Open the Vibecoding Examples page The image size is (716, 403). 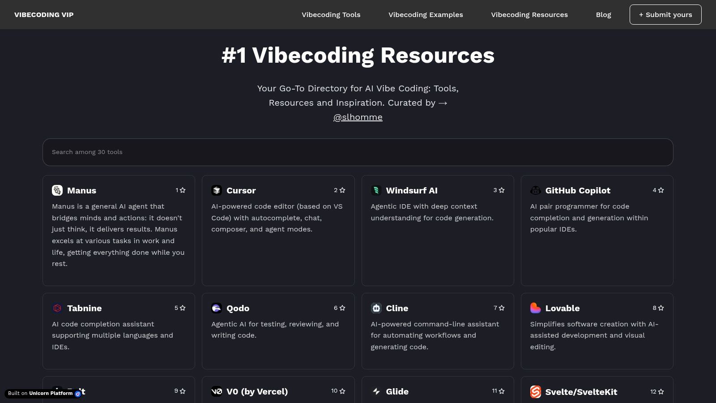[x=426, y=14]
